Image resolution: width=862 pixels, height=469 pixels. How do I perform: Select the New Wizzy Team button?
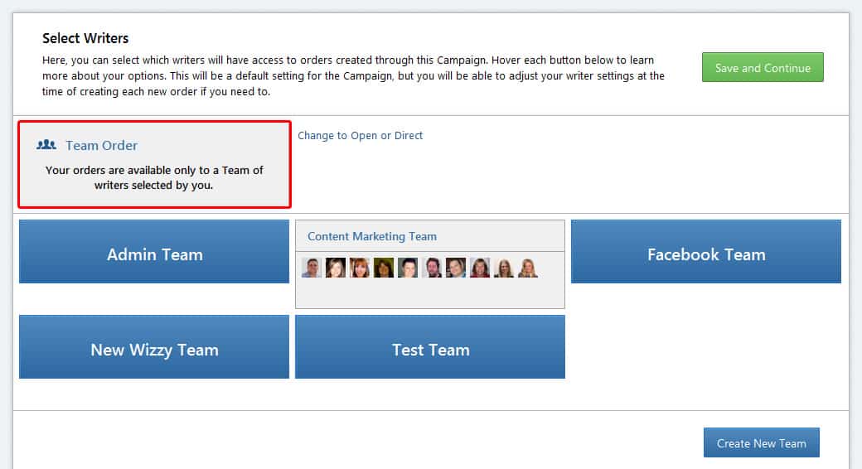(154, 347)
